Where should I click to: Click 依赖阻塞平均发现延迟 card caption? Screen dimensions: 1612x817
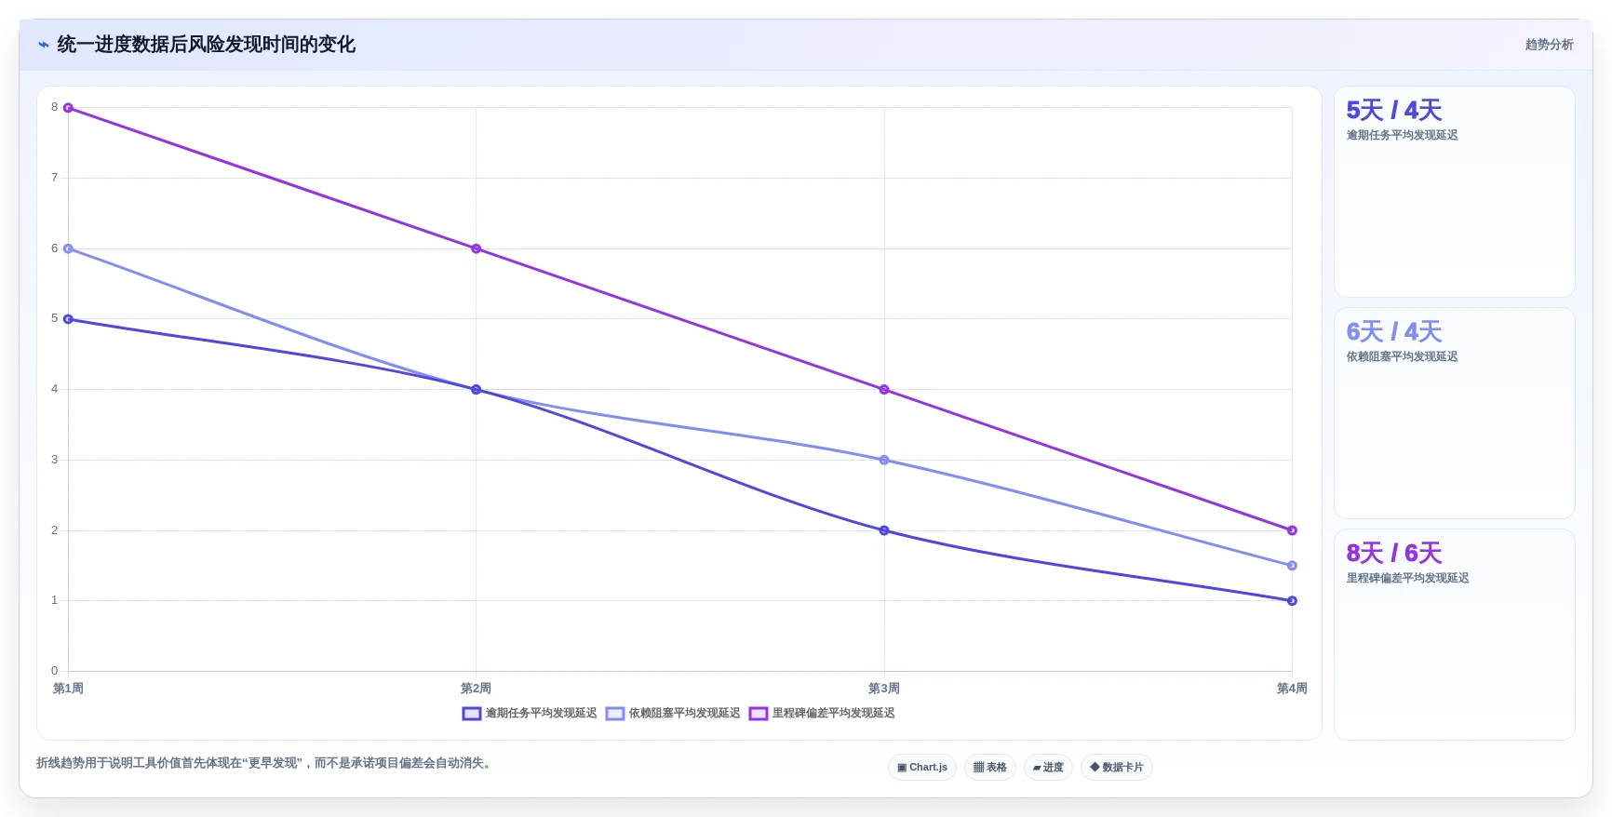click(x=1402, y=357)
